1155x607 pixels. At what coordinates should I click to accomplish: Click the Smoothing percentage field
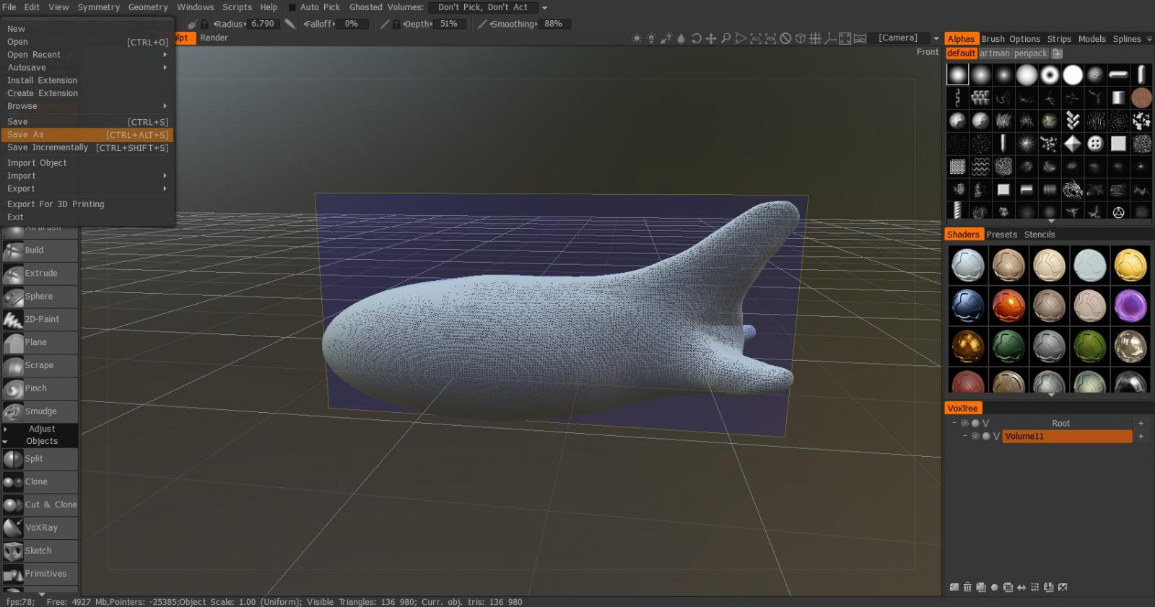554,24
